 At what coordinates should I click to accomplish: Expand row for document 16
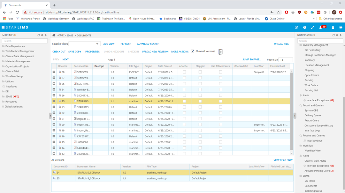[54, 136]
